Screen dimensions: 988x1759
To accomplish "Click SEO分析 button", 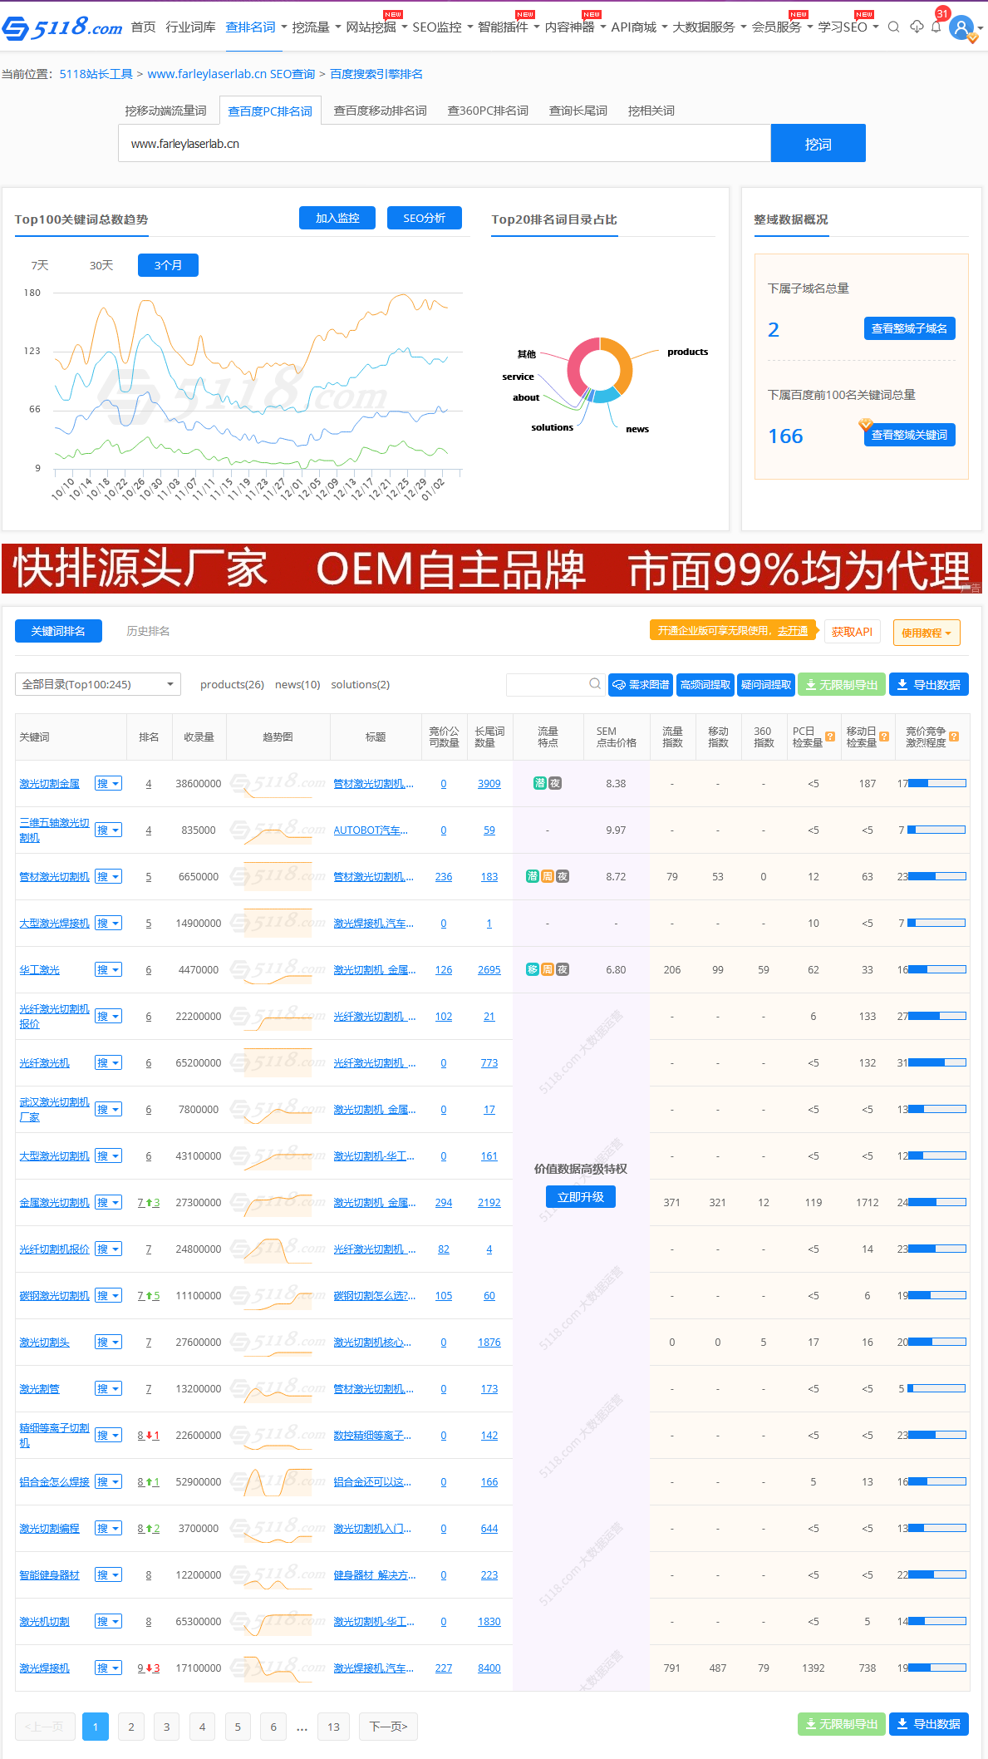I will click(x=424, y=218).
